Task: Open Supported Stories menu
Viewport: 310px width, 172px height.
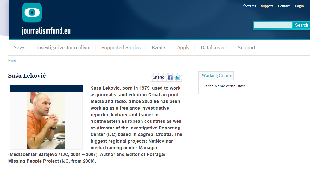Action: [x=121, y=48]
